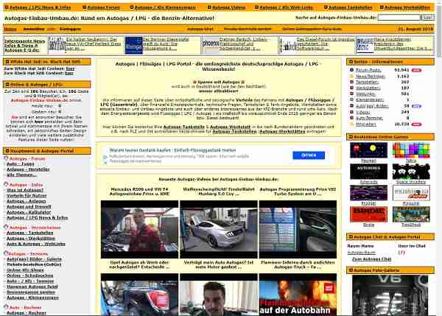Click the blue thumbnail of second news item
Image resolution: width=442 pixels, height=316 pixels.
133,45
